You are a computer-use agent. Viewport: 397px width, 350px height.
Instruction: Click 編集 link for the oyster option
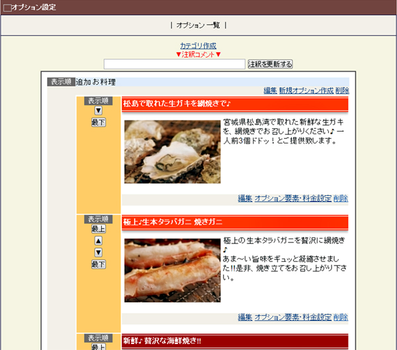(245, 198)
